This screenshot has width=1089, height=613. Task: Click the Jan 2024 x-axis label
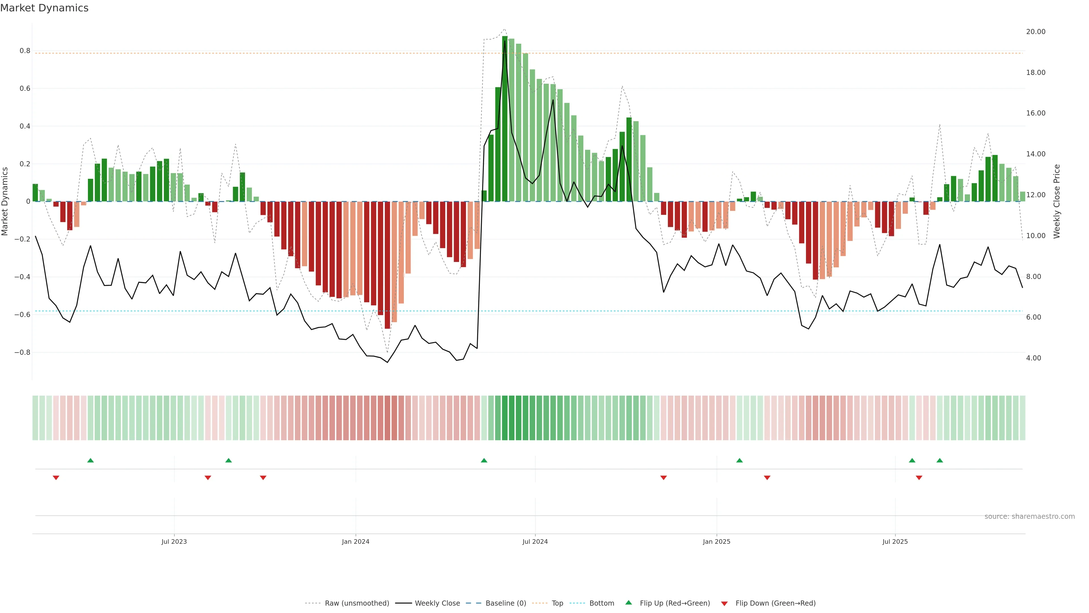tap(356, 541)
